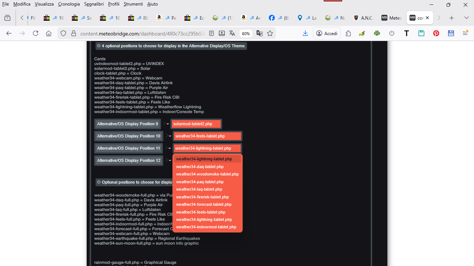Open the Cronologia menu

click(x=69, y=4)
